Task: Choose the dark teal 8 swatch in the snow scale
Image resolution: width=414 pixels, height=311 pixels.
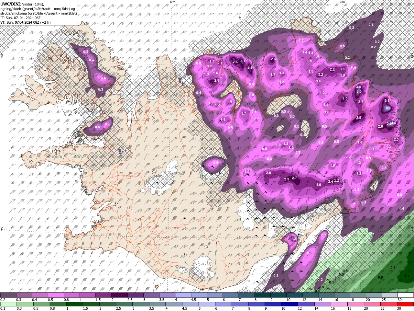Action: pos(262,295)
